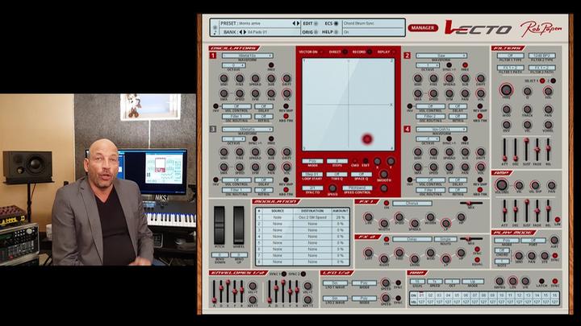Click the filter FREQ knob
The width and height of the screenshot is (581, 326).
[x=506, y=90]
